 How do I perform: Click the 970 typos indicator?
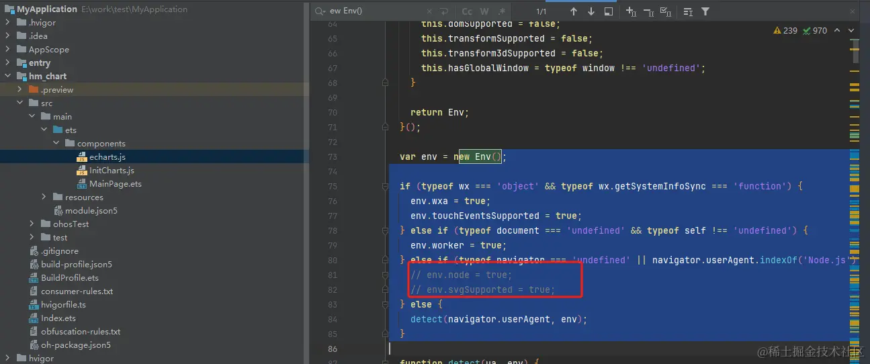point(815,30)
